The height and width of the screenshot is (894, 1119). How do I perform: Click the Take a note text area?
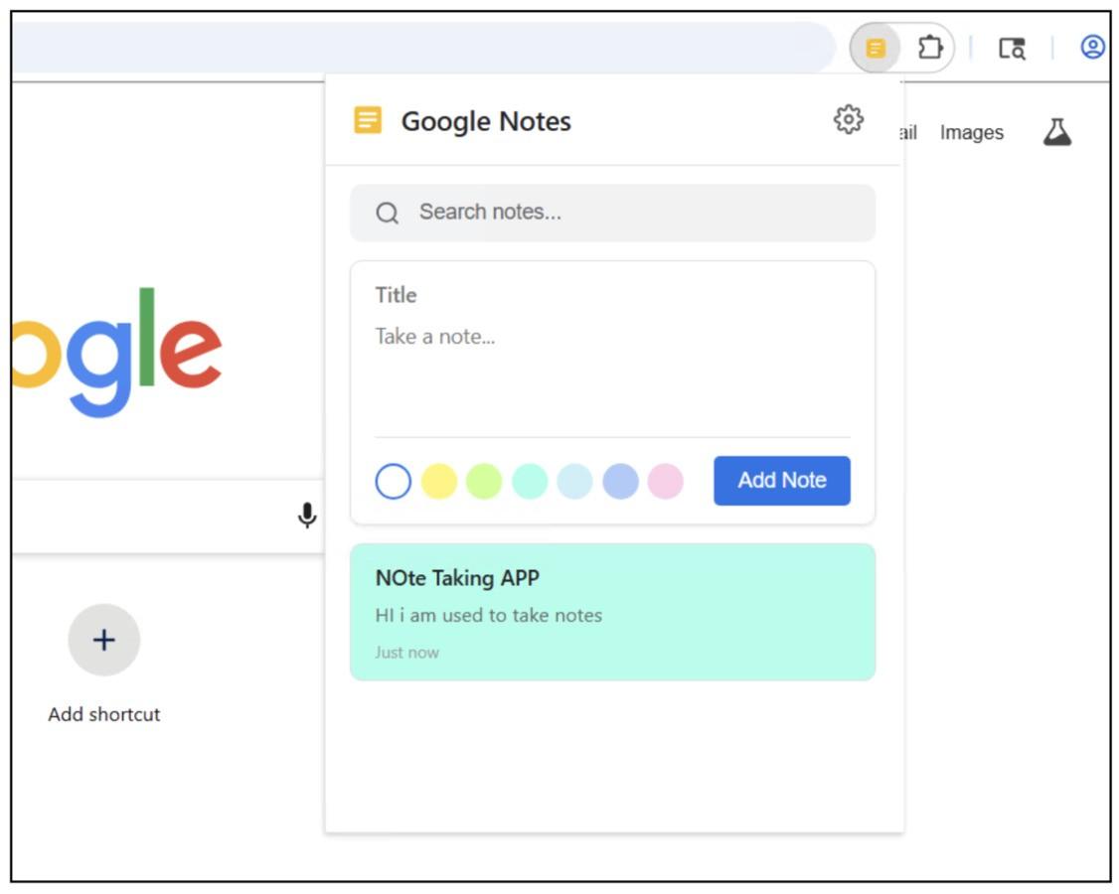point(612,376)
